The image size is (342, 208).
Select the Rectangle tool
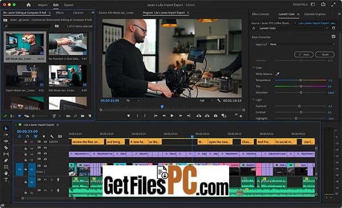coord(6,167)
